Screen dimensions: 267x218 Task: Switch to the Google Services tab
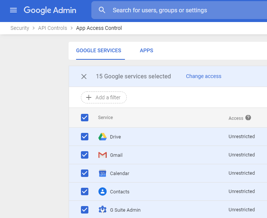pyautogui.click(x=98, y=51)
